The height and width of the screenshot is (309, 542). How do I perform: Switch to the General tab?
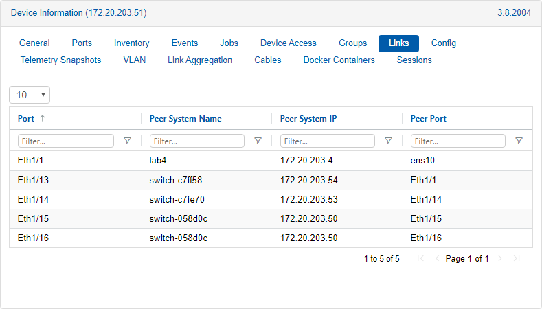34,43
